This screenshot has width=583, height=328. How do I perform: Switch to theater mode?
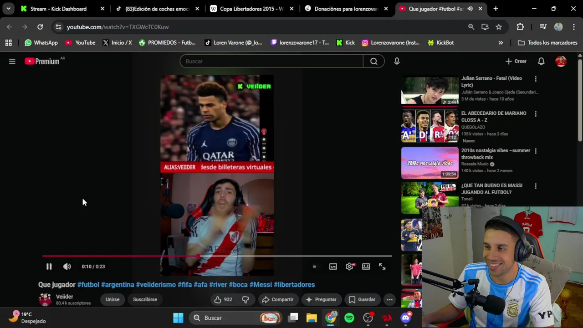(x=366, y=266)
